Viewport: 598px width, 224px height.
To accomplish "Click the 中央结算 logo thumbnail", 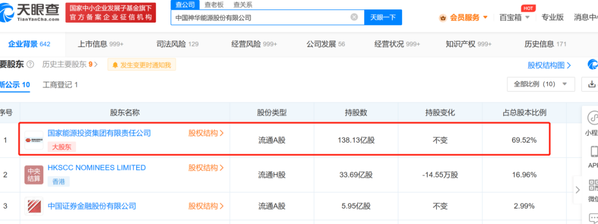I will (x=34, y=175).
